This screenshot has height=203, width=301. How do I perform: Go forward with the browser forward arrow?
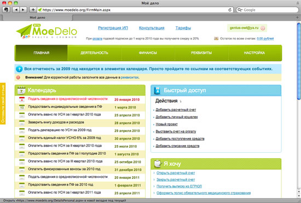23,10
